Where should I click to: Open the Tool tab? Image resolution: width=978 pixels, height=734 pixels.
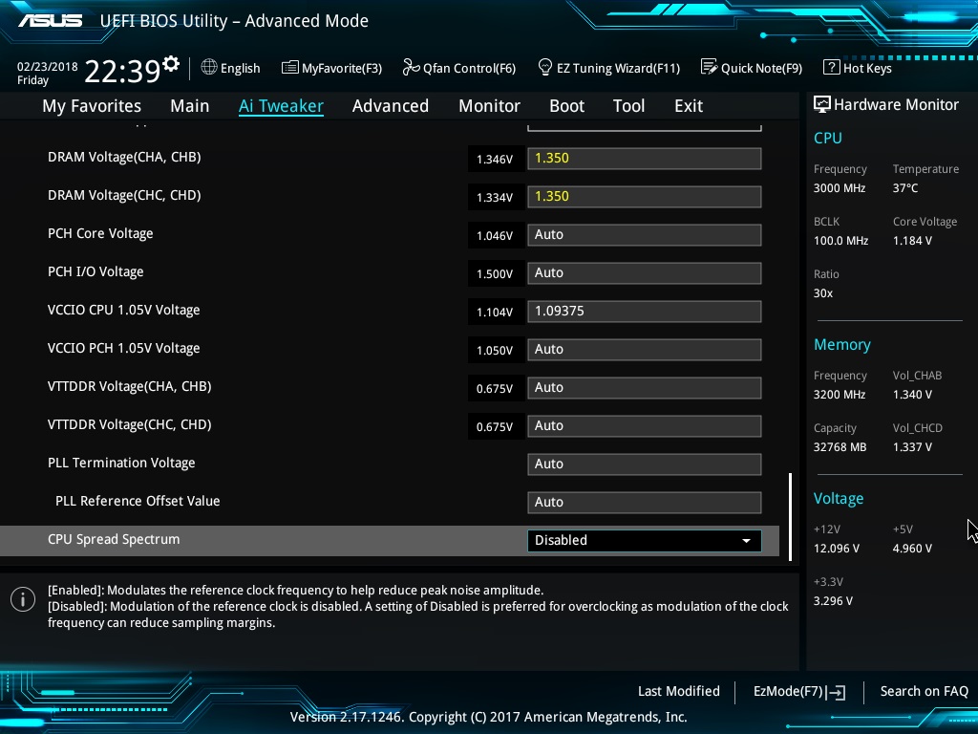(628, 106)
